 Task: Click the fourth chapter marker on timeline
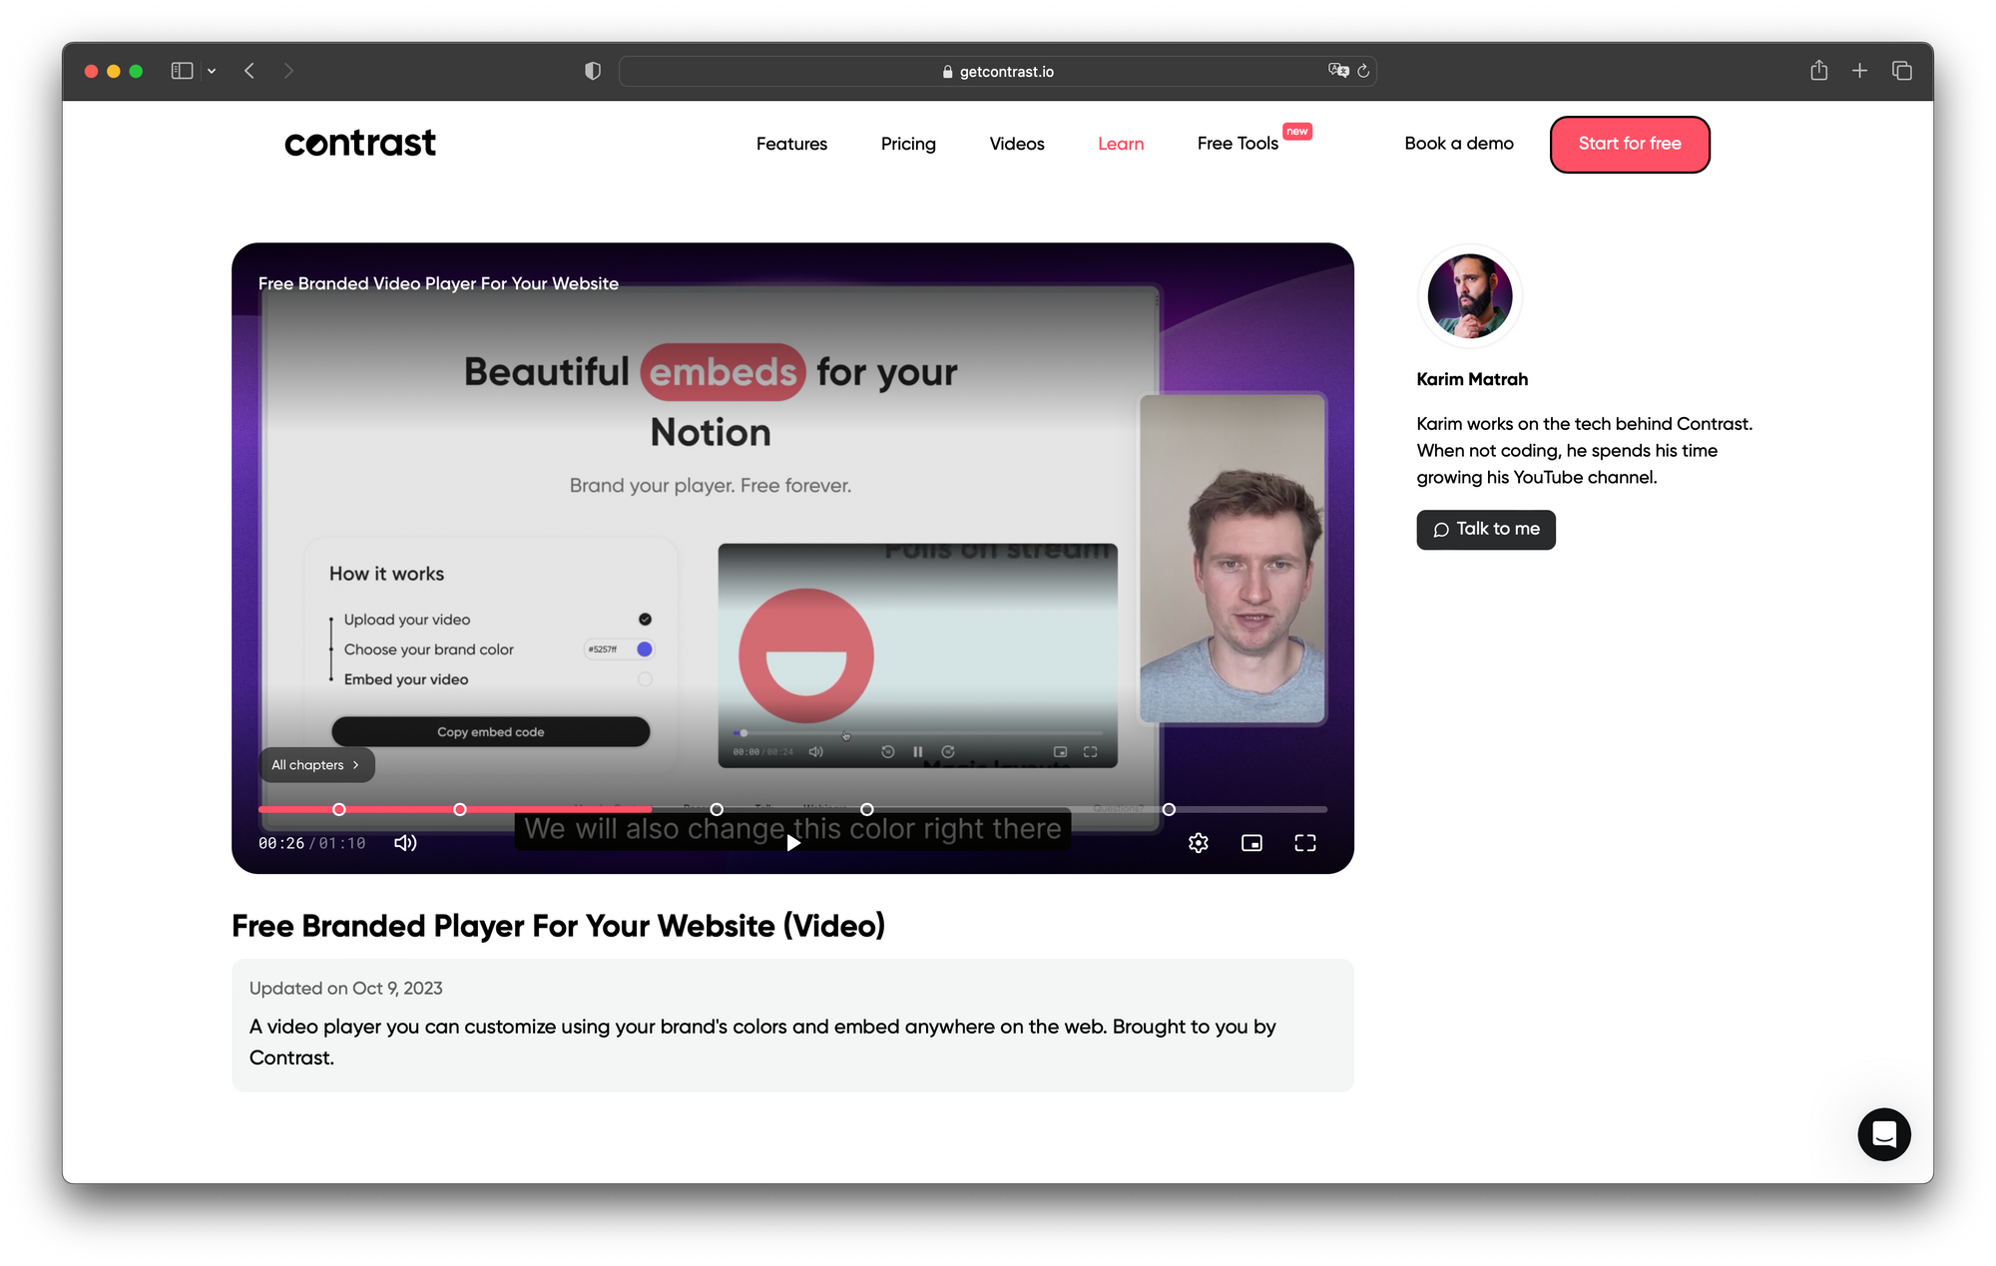pyautogui.click(x=867, y=809)
